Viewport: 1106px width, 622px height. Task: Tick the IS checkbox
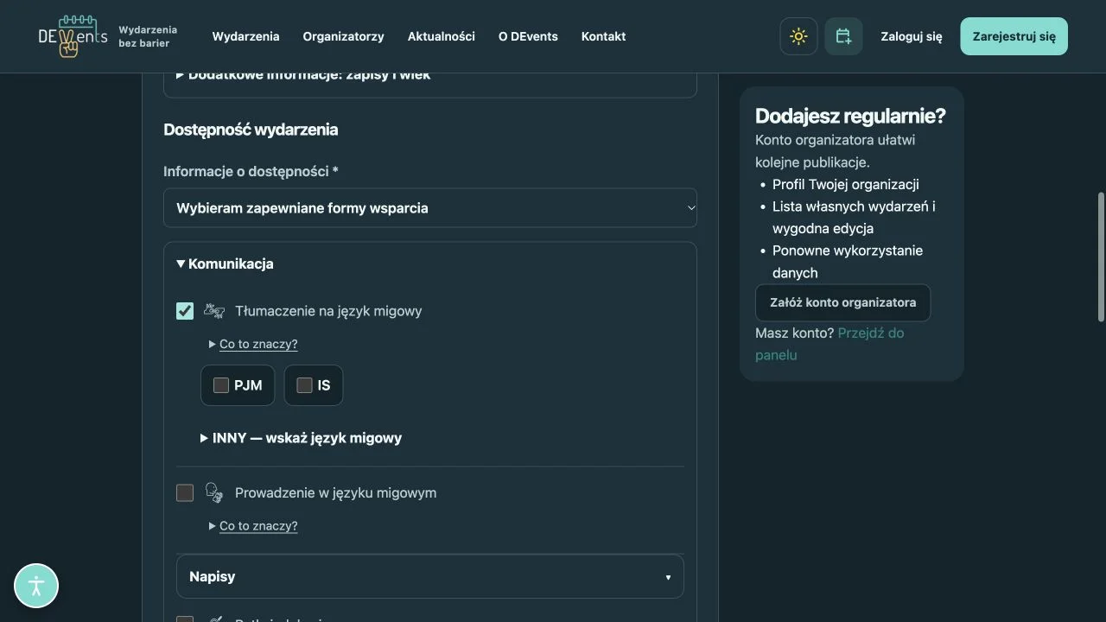click(x=304, y=385)
